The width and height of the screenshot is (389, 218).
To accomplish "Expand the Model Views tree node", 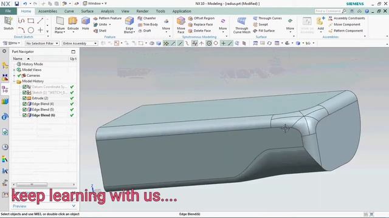I will [x=14, y=70].
